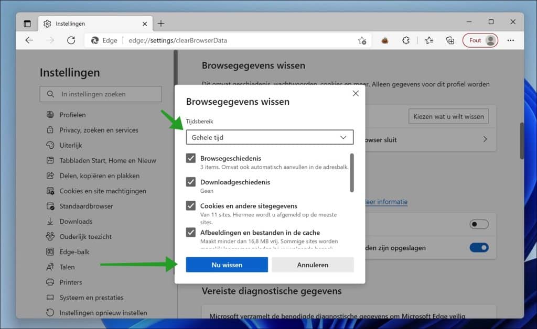Screen dimensions: 537x329
Task: Toggle the blue on switch near opgeslagen
Action: click(x=479, y=248)
